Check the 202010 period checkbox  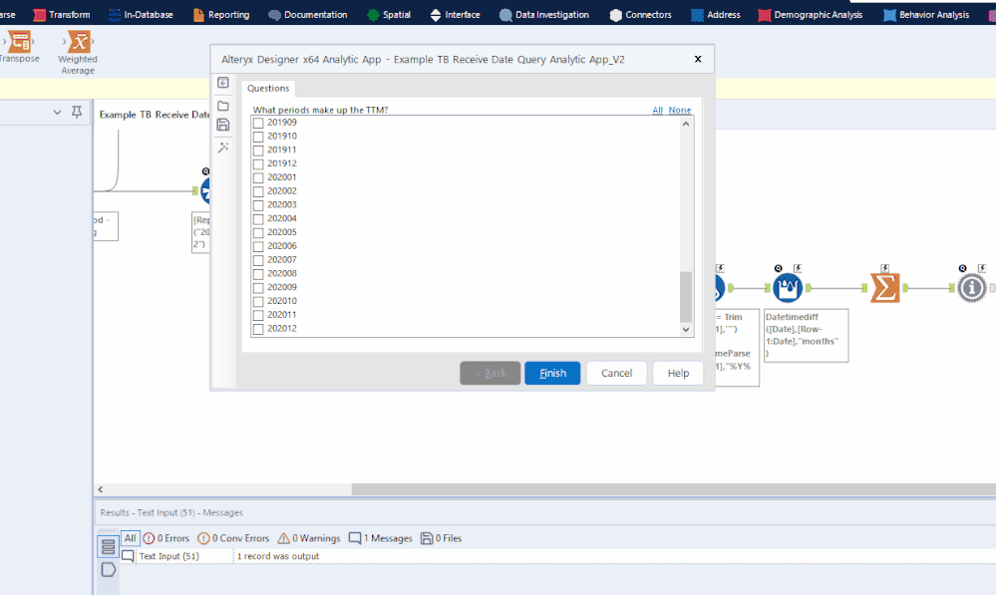pyautogui.click(x=258, y=302)
